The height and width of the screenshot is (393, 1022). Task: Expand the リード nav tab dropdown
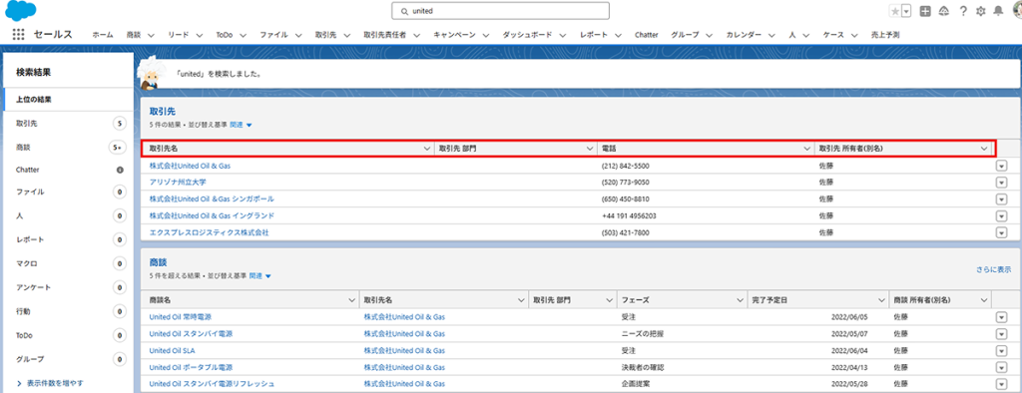point(199,35)
